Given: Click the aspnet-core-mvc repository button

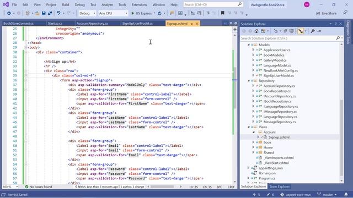Looking at the screenshot, I should coord(296,195).
